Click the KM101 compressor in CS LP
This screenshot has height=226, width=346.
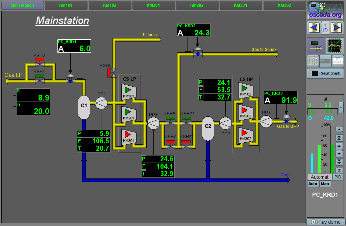pyautogui.click(x=129, y=92)
